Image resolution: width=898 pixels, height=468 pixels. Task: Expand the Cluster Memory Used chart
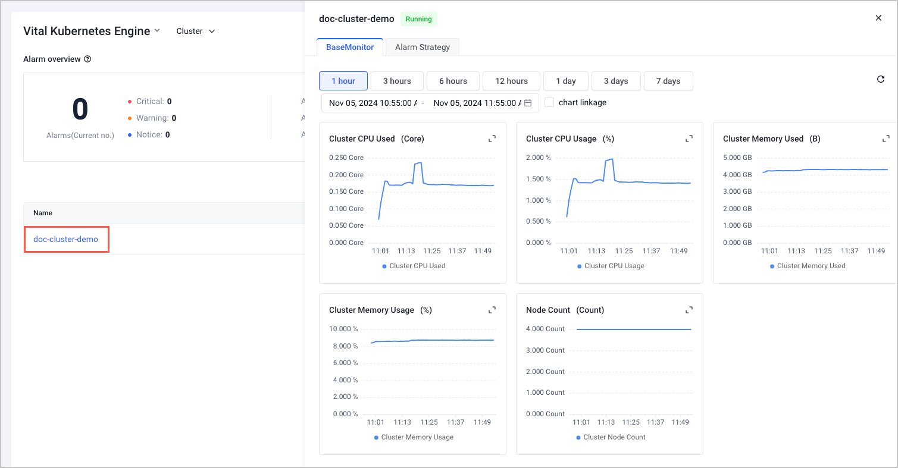(x=886, y=139)
